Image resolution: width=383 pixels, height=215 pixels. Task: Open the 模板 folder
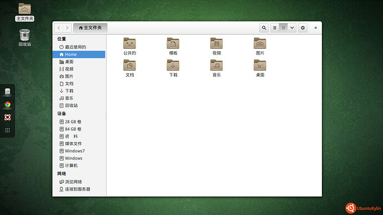point(173,46)
